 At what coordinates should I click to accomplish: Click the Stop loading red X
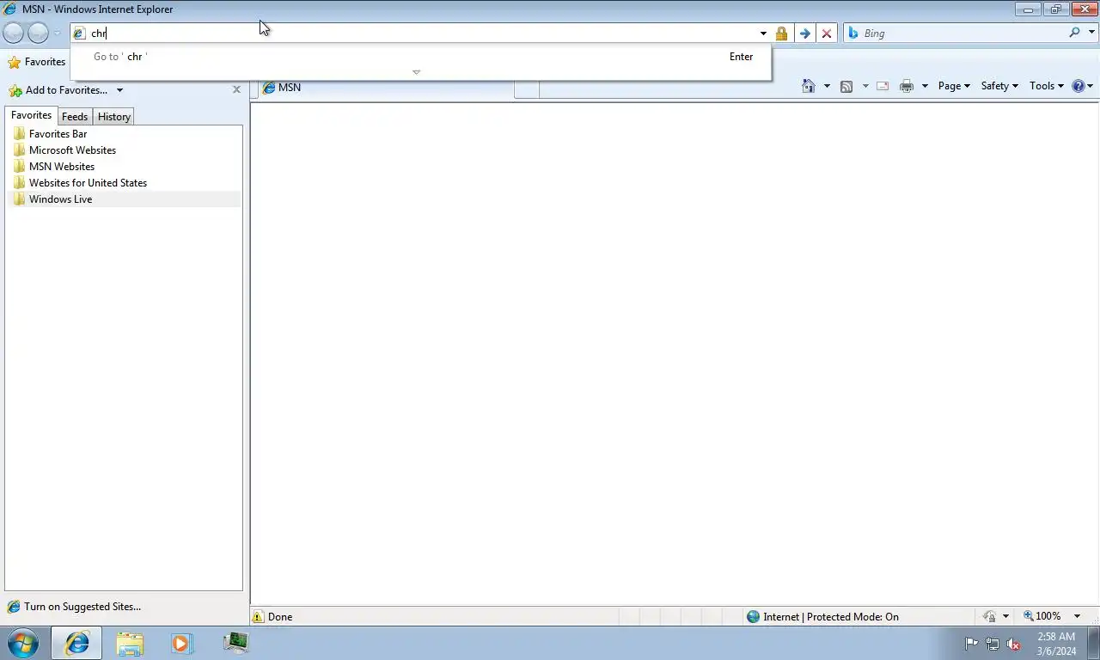(827, 34)
